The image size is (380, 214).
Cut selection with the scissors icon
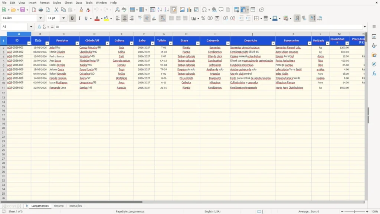(x=56, y=10)
